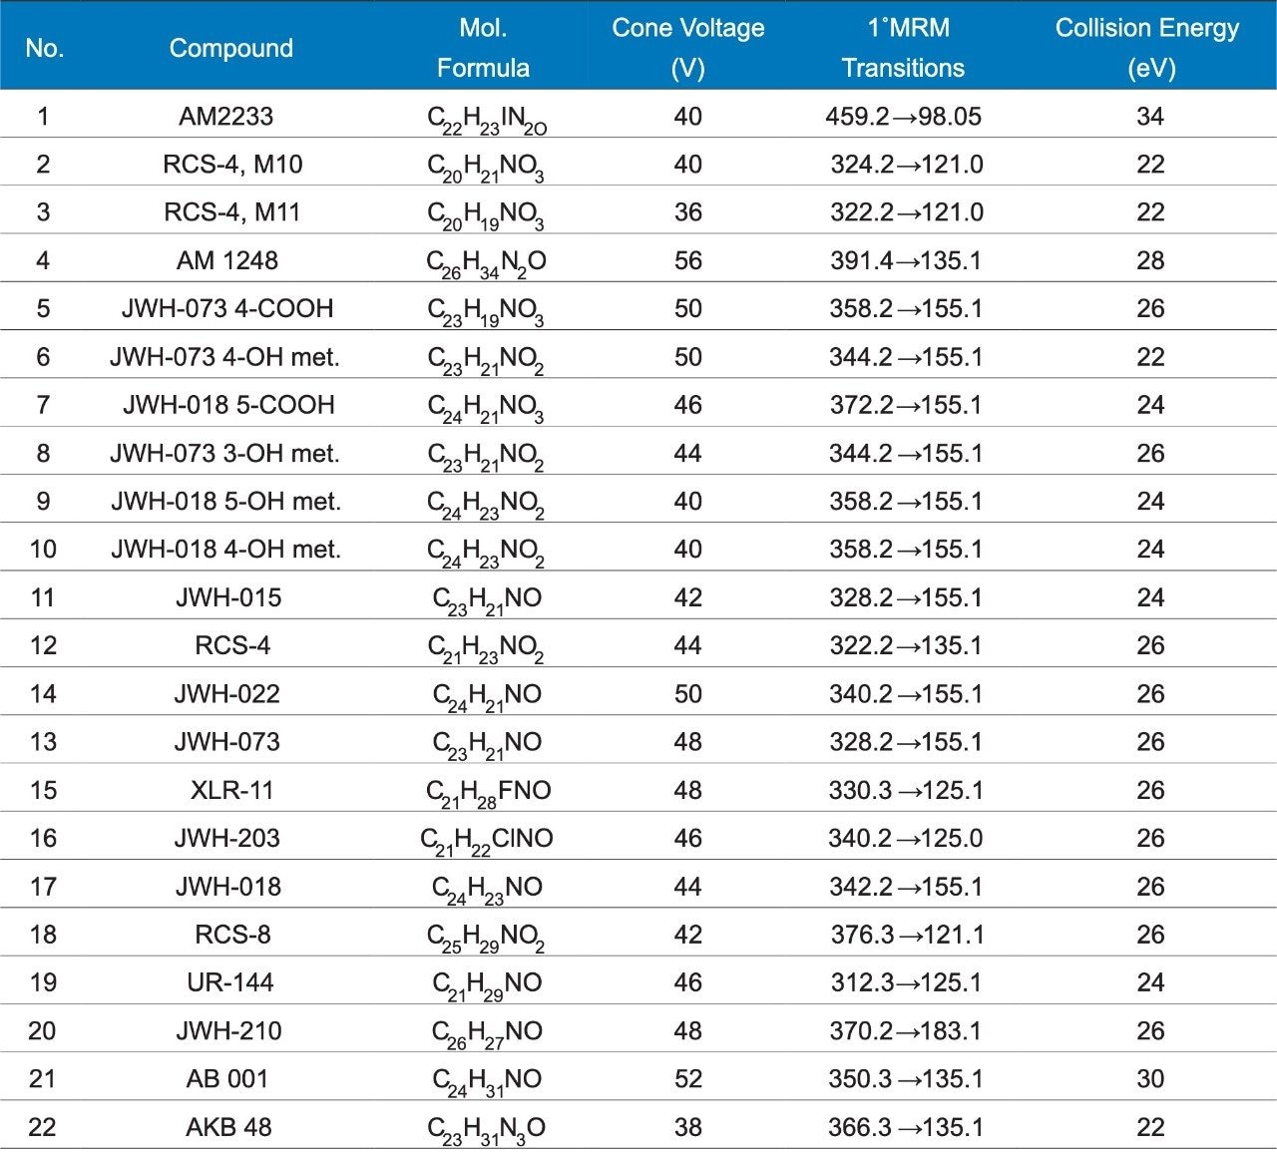
Task: Click the Mol. Formula column header
Action: tap(483, 48)
